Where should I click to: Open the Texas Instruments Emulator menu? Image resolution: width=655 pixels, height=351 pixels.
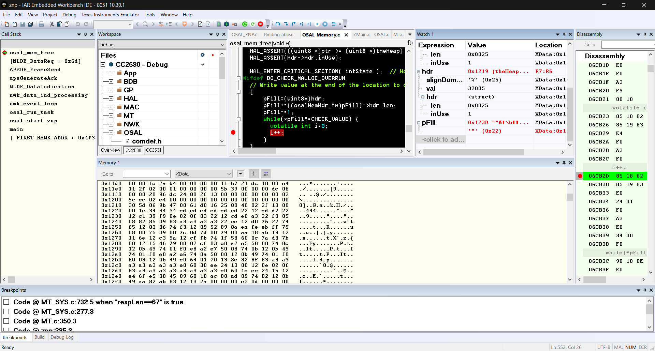point(110,15)
